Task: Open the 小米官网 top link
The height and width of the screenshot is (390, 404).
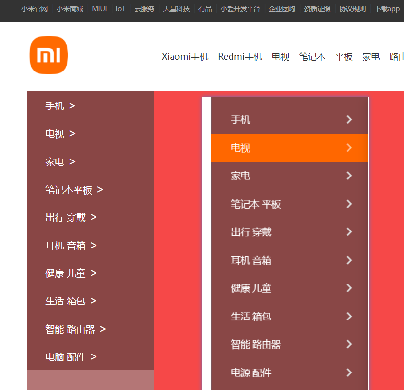Action: [35, 9]
